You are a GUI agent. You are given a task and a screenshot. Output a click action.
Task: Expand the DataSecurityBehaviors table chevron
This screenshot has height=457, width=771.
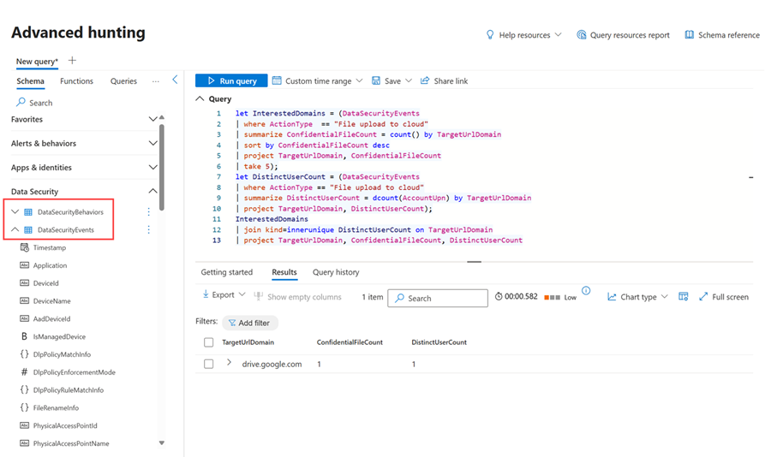pyautogui.click(x=15, y=211)
